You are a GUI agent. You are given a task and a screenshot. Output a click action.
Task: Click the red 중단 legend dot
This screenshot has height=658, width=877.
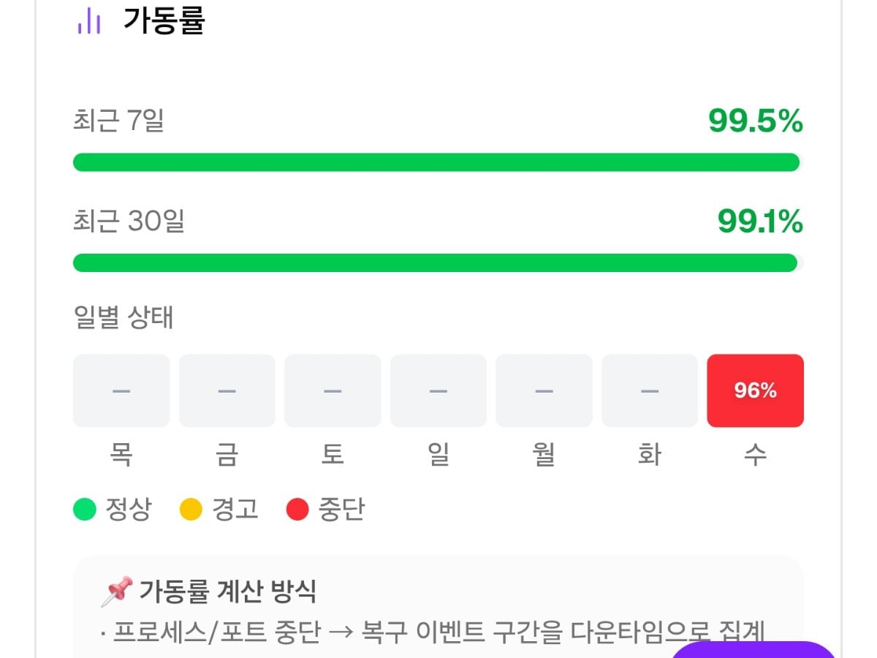297,509
